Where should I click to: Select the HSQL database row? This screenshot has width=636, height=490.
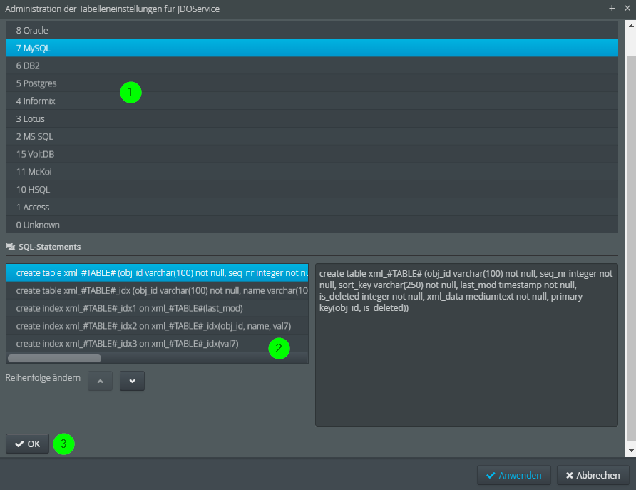coord(312,190)
